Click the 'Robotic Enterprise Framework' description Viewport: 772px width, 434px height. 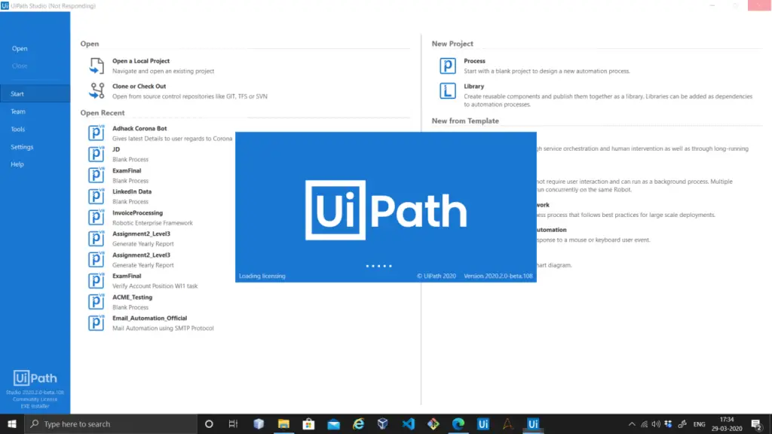152,223
